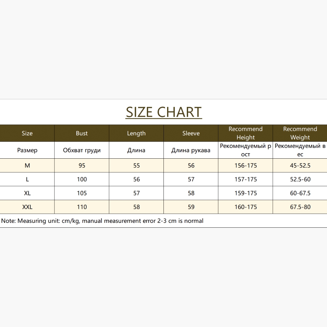Click the Sleeve header cell

(x=191, y=133)
